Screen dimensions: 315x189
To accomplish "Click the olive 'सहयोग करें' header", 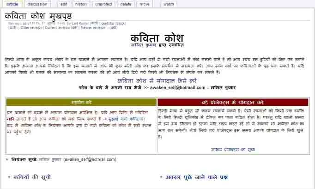I will pos(81,102).
